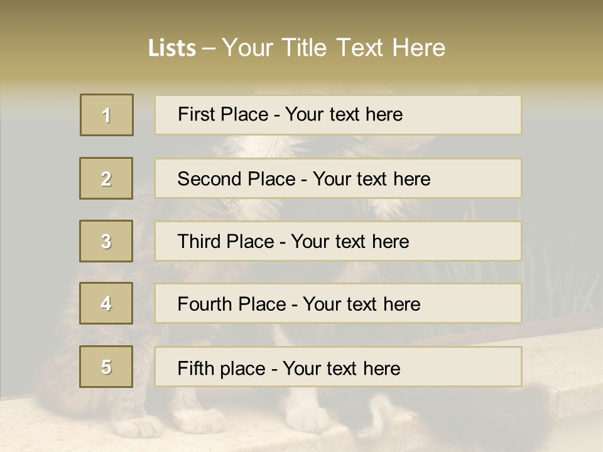603x452 pixels.
Task: Select the box labeled 4
Action: tap(106, 303)
